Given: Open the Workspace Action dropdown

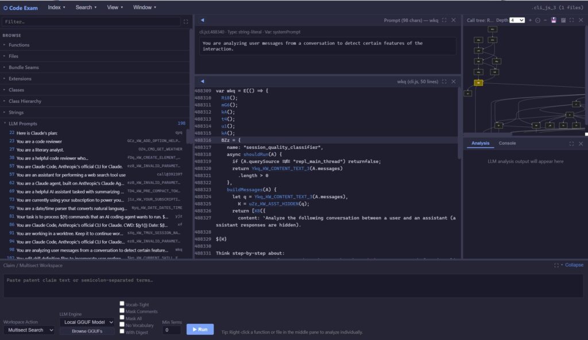Looking at the screenshot, I should [x=29, y=330].
